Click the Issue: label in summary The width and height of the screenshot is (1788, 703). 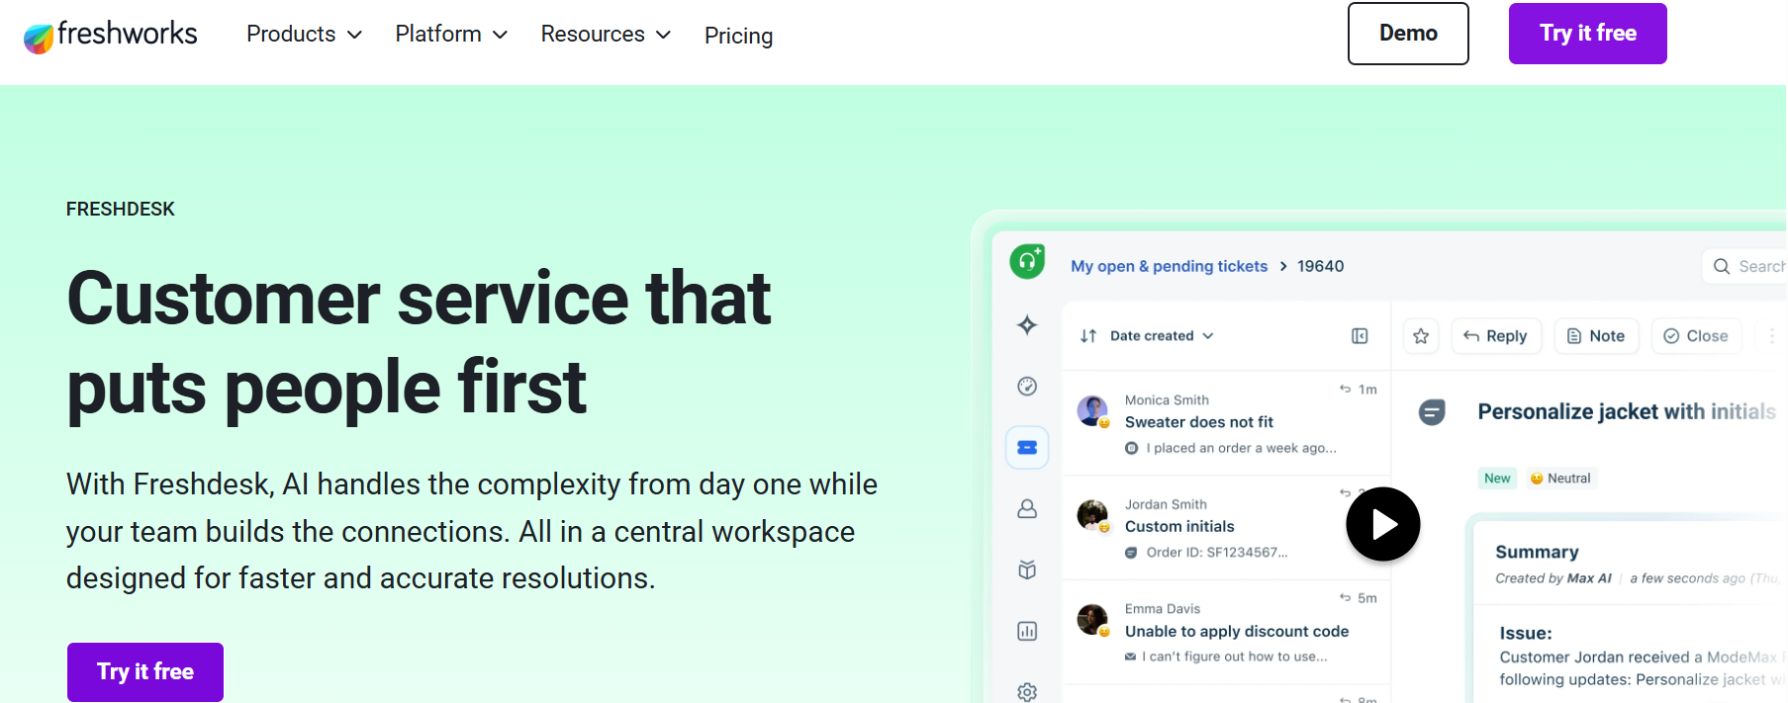(x=1526, y=633)
